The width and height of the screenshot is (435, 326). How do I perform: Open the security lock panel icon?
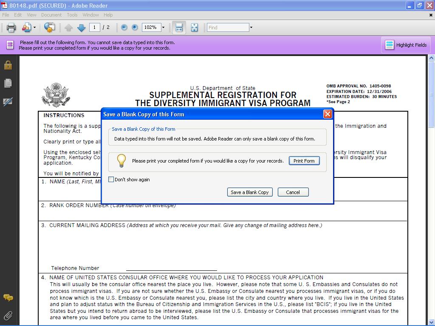[8, 65]
